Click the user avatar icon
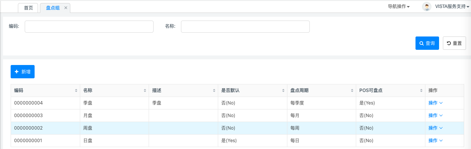 pyautogui.click(x=427, y=6)
